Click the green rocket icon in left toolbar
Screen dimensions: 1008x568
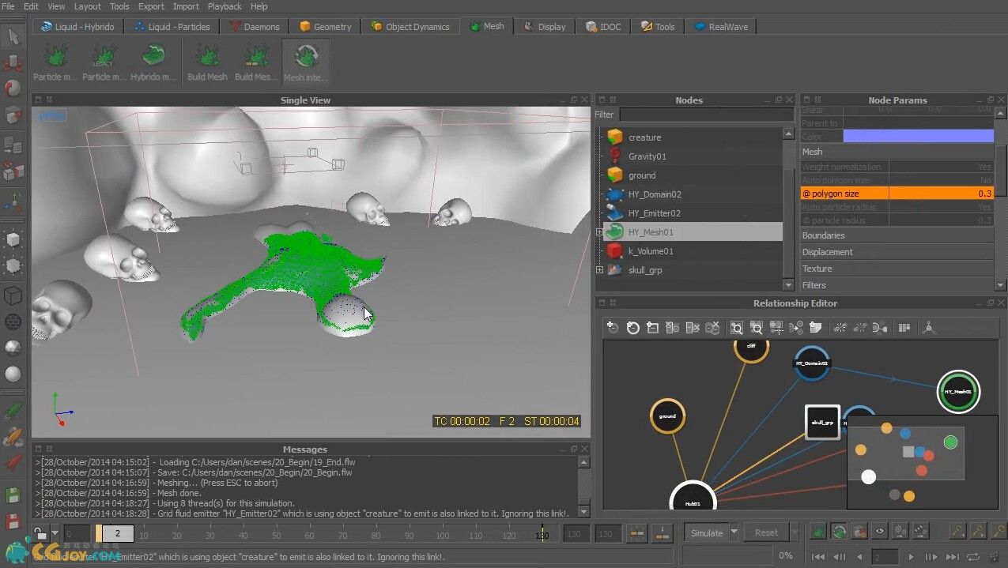point(13,411)
